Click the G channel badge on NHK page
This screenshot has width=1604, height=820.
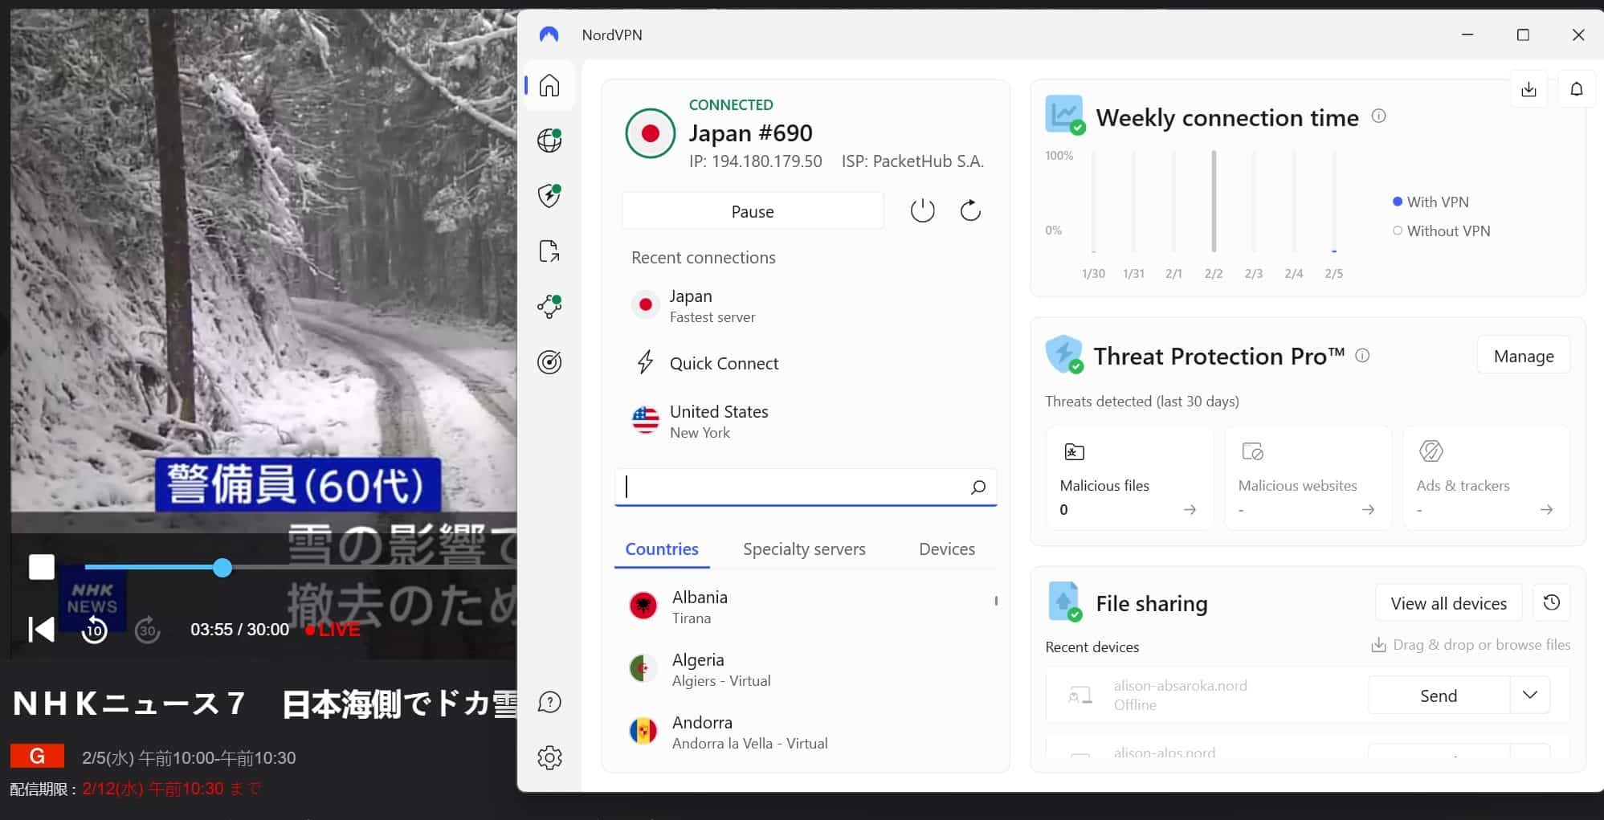coord(37,756)
